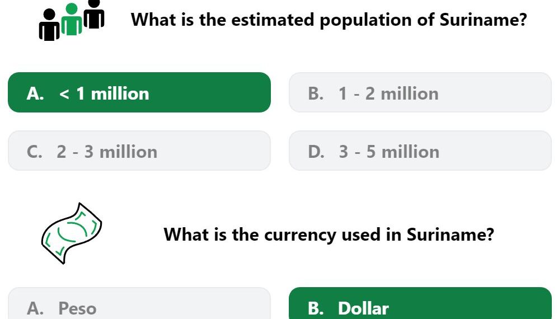
Task: Click the "B." letter on the Dollar option
Action: pyautogui.click(x=316, y=308)
